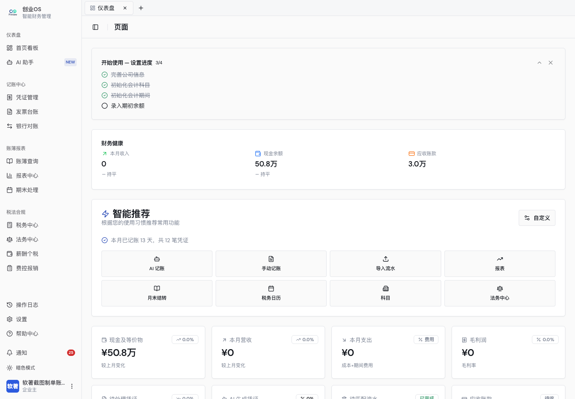575x399 pixels.
Task: Check the 录入期初余额 step circle
Action: (105, 106)
